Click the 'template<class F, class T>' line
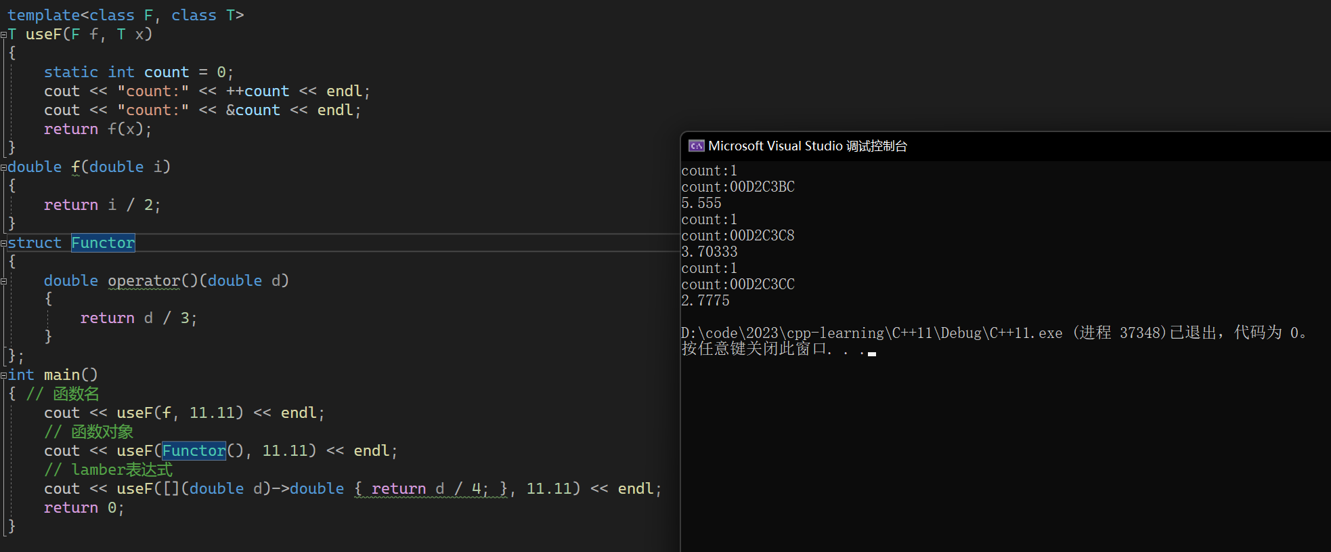The height and width of the screenshot is (552, 1331). [126, 15]
